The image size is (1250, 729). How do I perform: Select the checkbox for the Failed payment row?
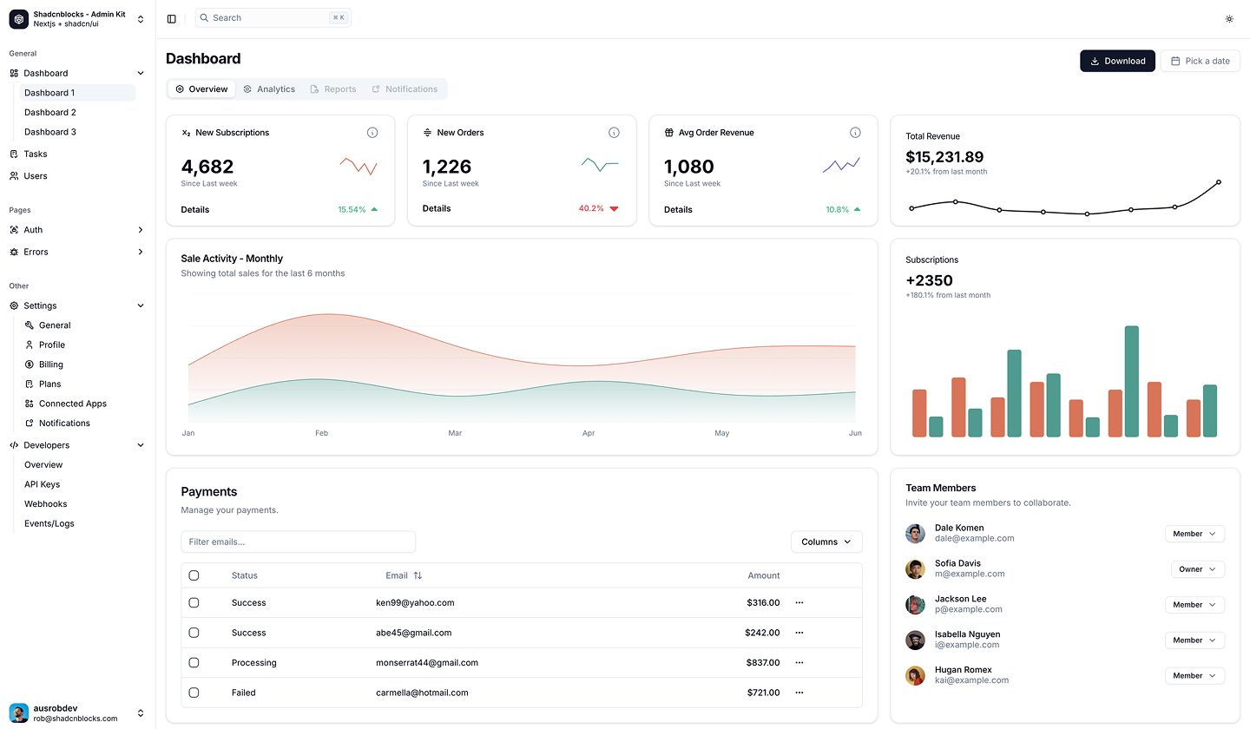(194, 692)
